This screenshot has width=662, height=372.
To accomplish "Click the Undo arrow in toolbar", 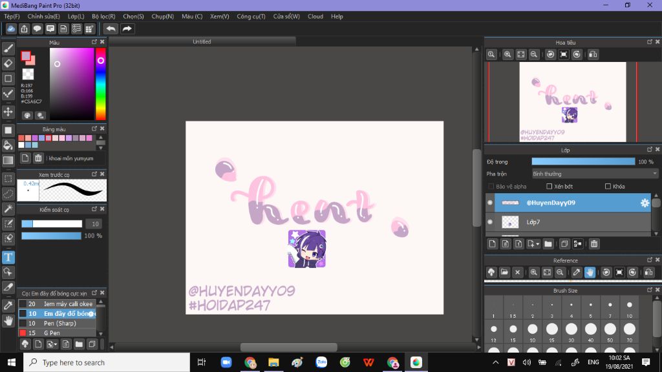I will pos(111,28).
